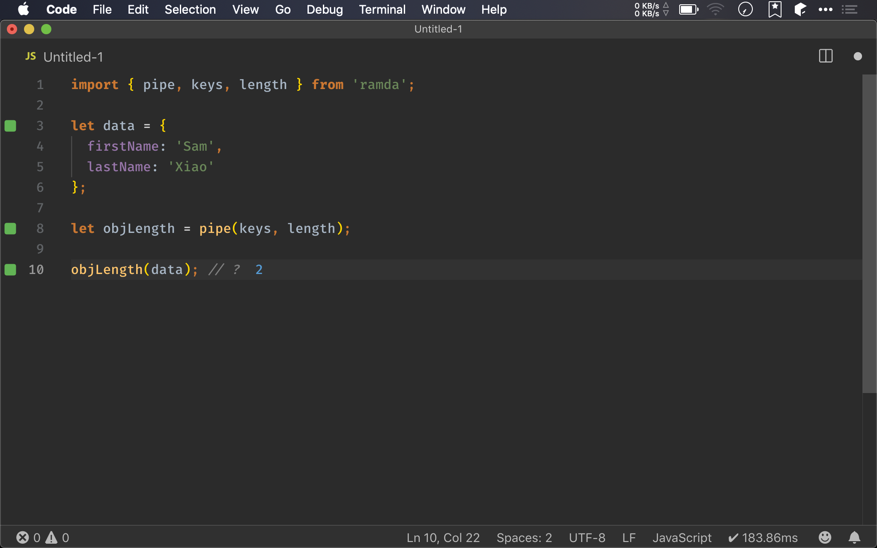877x548 pixels.
Task: Click the 'Sam' string value
Action: click(195, 146)
